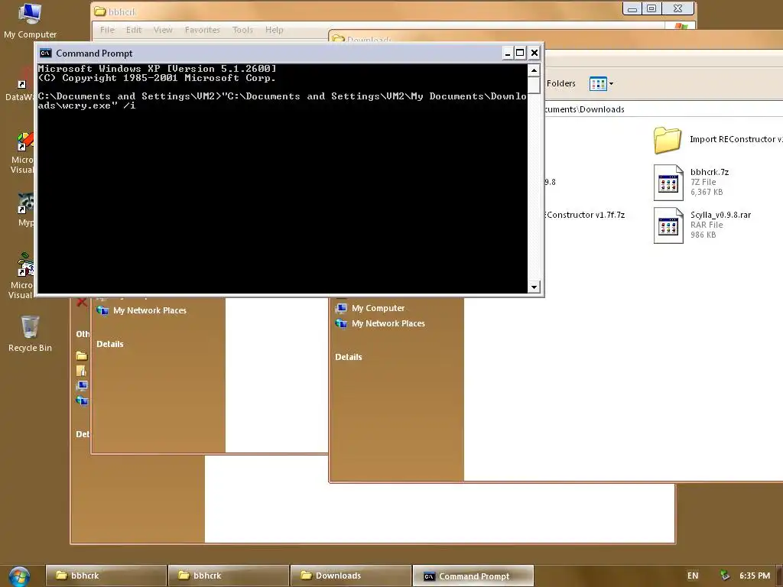Open Help menu in bbhcrk window
783x587 pixels.
click(x=275, y=30)
